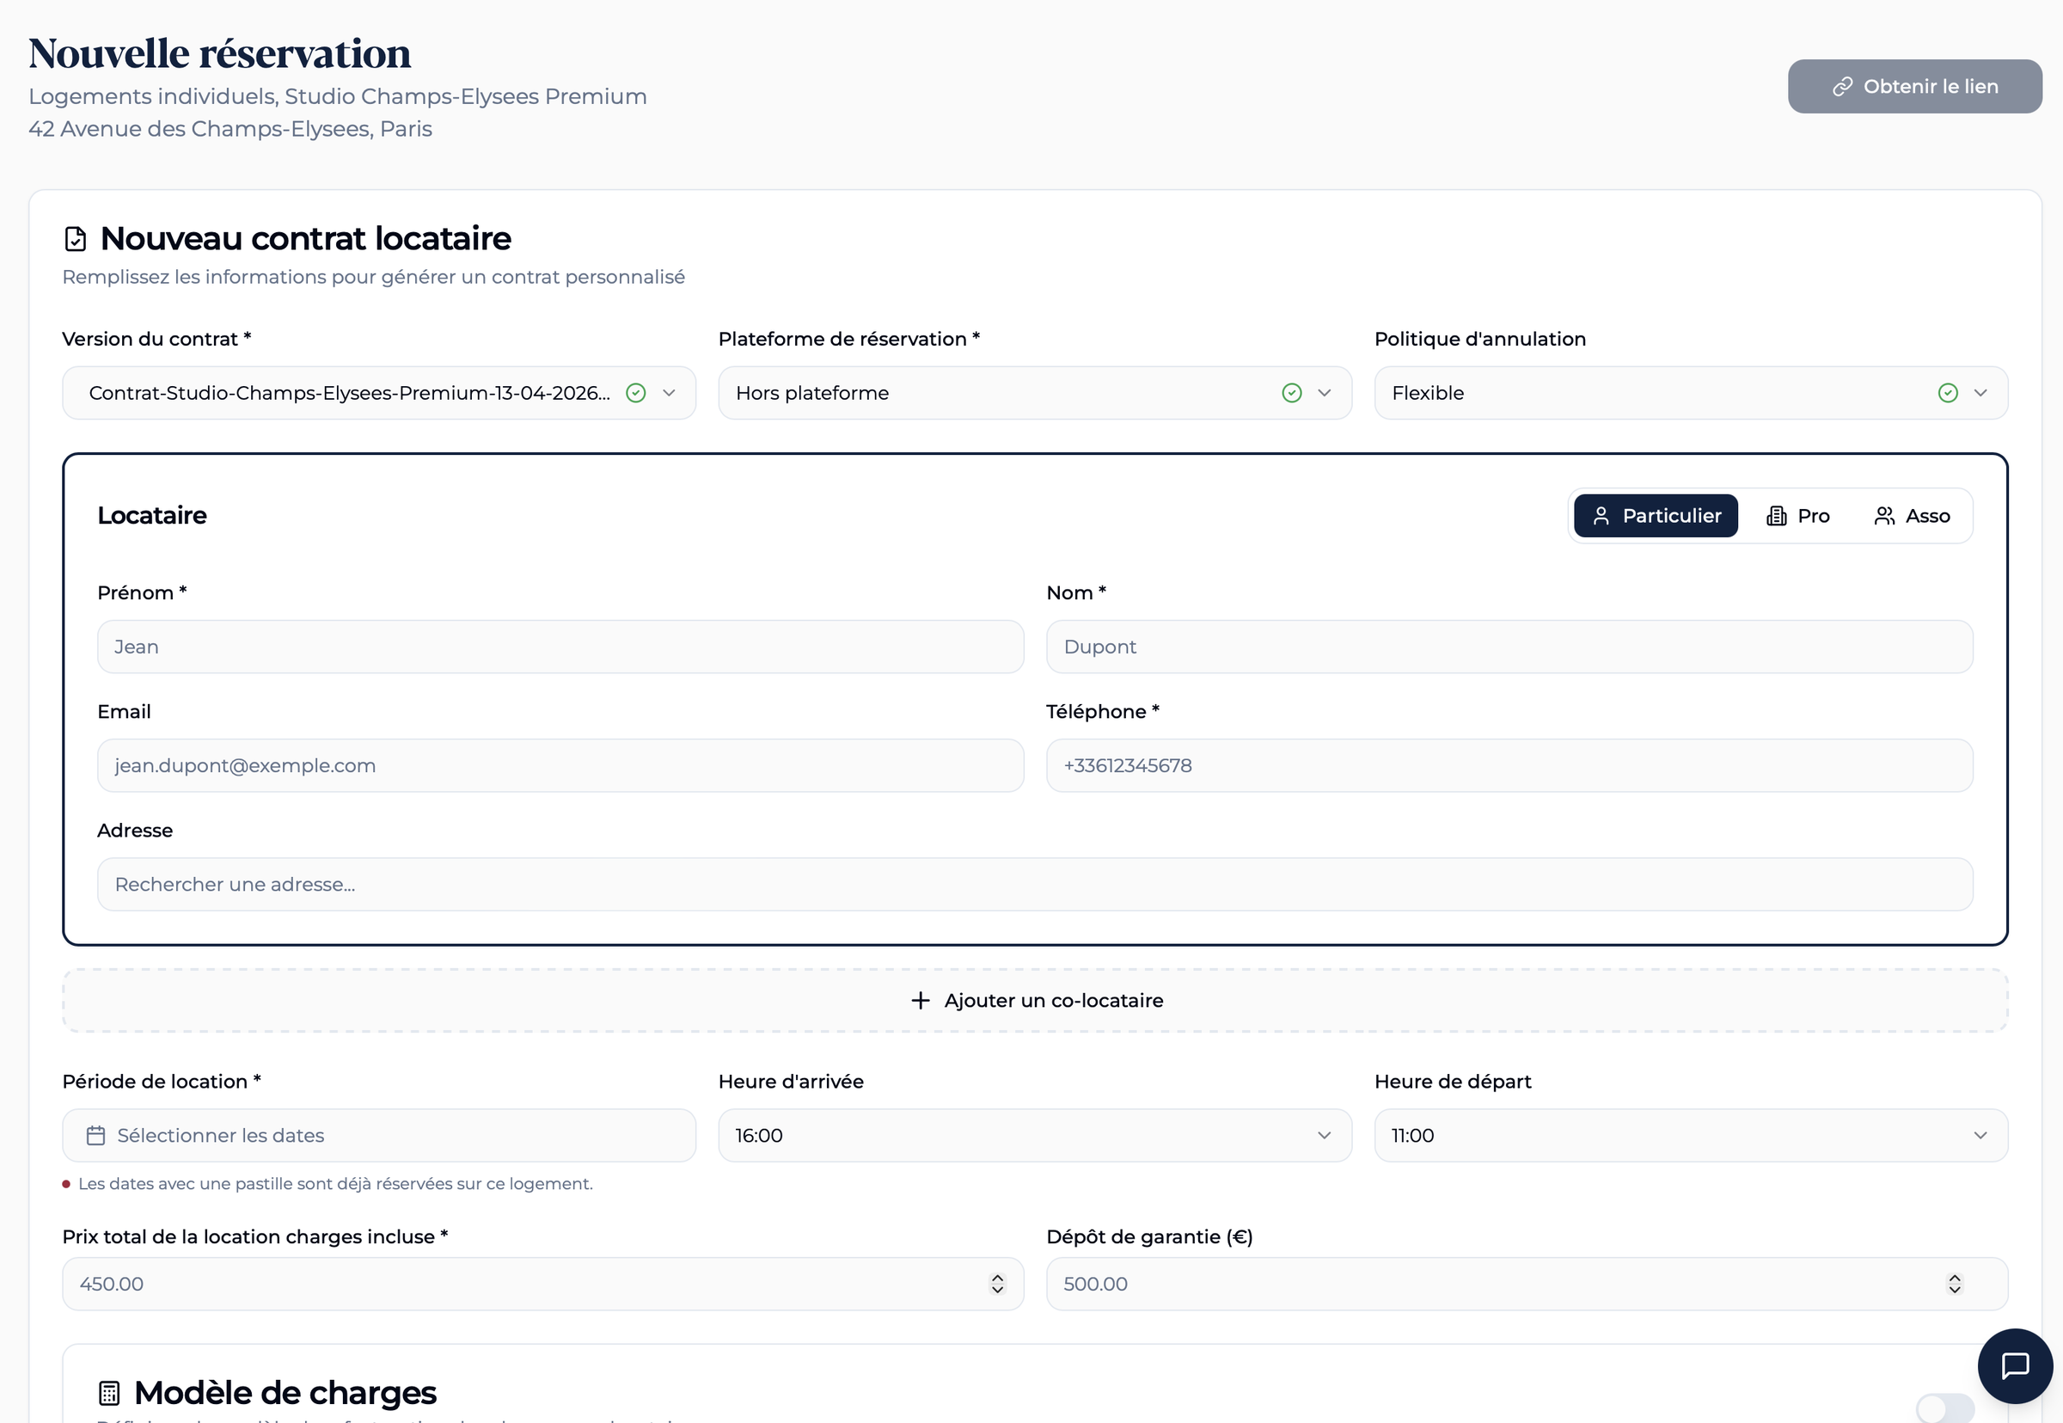Click the 'Les dates avec une pastille' note

point(335,1184)
